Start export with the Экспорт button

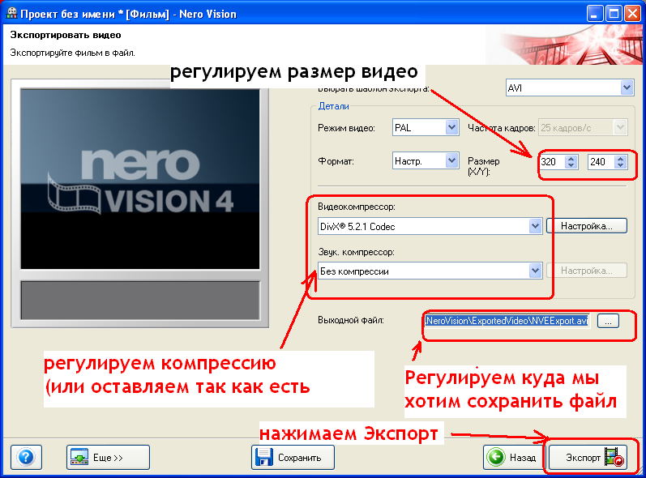click(588, 457)
